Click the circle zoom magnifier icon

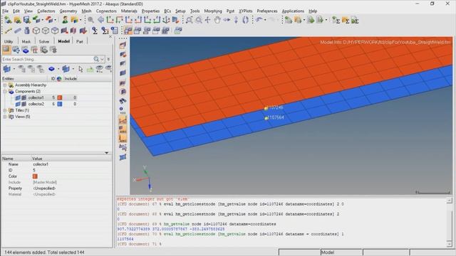pyautogui.click(x=199, y=20)
